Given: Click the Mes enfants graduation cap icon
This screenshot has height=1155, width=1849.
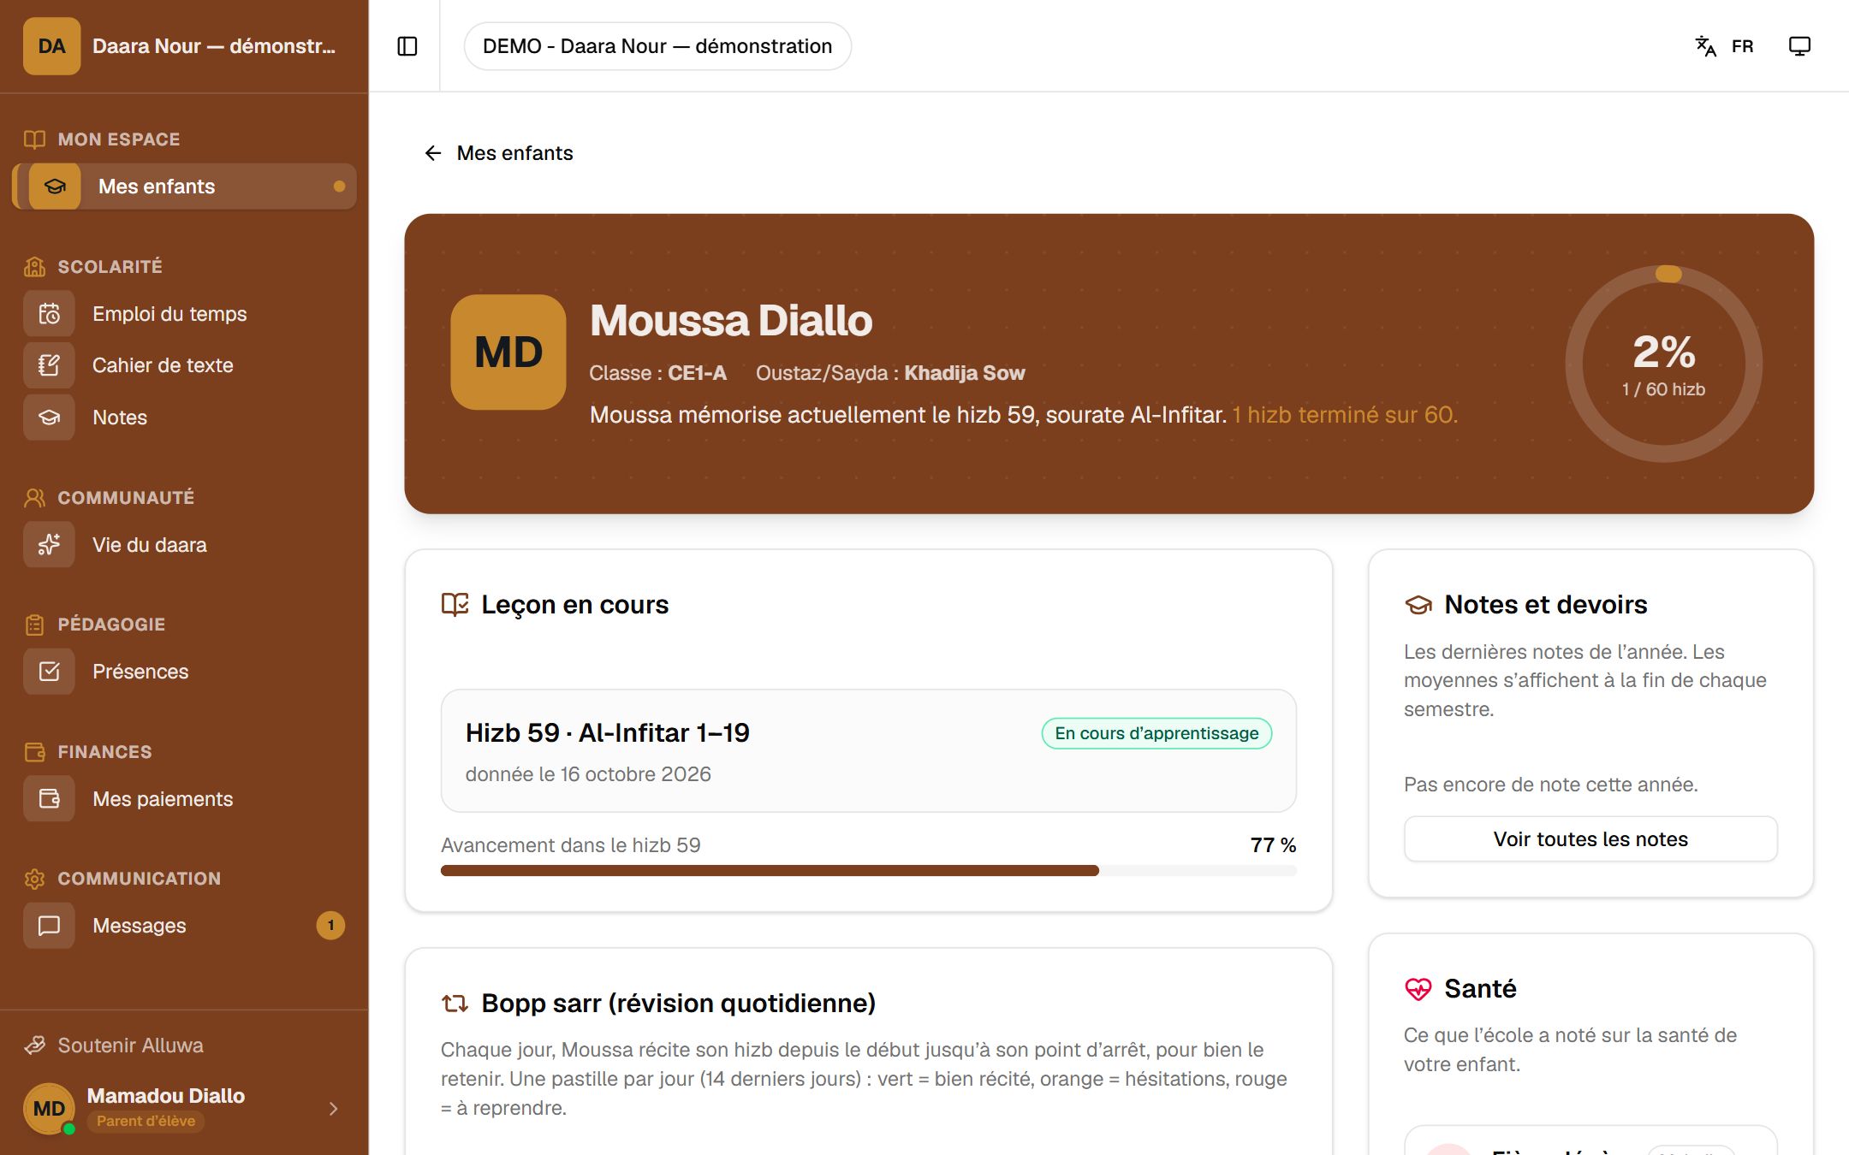Looking at the screenshot, I should tap(55, 187).
